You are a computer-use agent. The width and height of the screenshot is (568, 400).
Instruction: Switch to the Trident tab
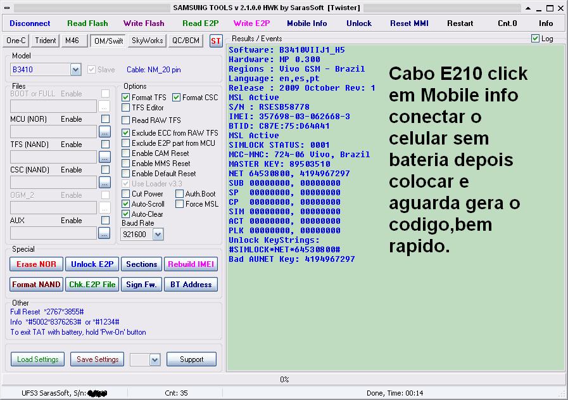coord(46,41)
